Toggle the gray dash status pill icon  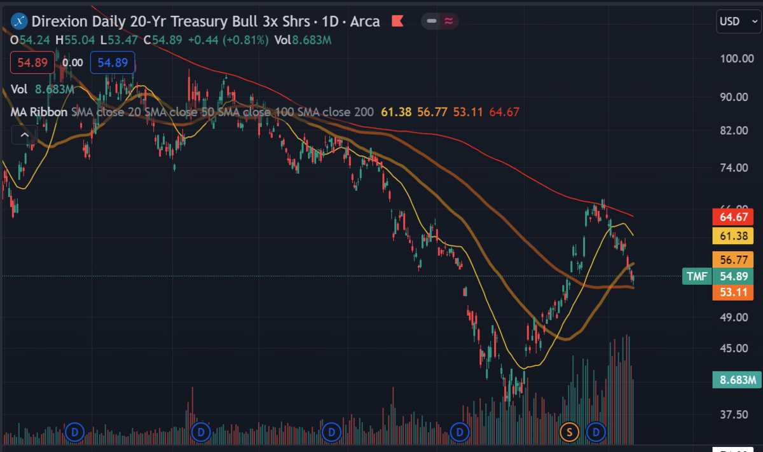(433, 21)
